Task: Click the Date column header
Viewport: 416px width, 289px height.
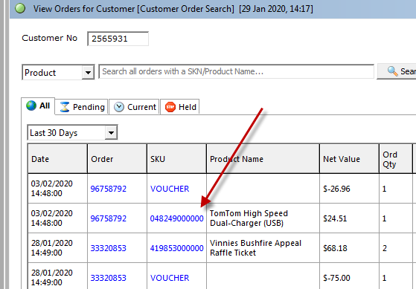Action: point(57,159)
